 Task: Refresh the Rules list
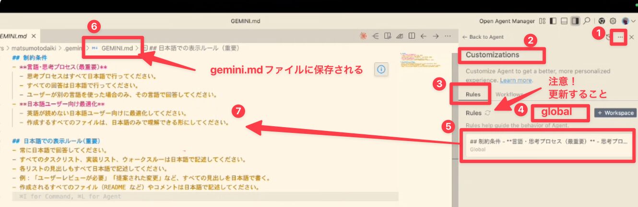(488, 113)
